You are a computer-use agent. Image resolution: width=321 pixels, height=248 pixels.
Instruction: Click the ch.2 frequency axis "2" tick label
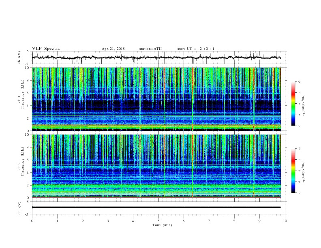click(x=28, y=185)
